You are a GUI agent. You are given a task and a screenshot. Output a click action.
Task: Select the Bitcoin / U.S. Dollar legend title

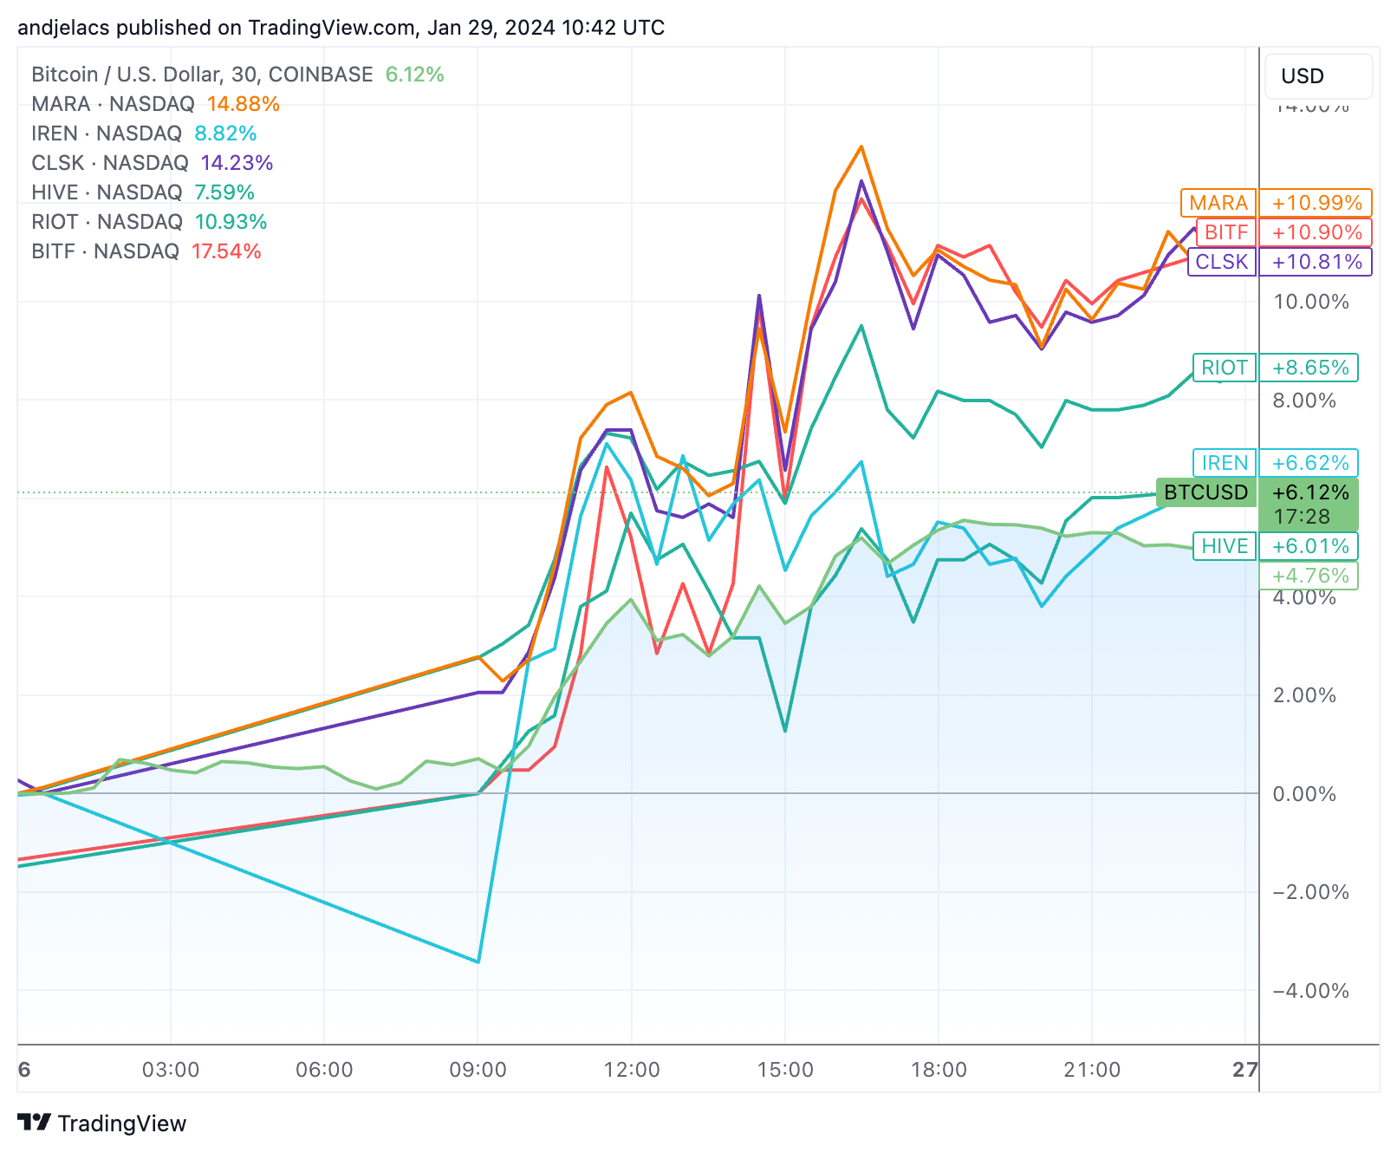[202, 75]
